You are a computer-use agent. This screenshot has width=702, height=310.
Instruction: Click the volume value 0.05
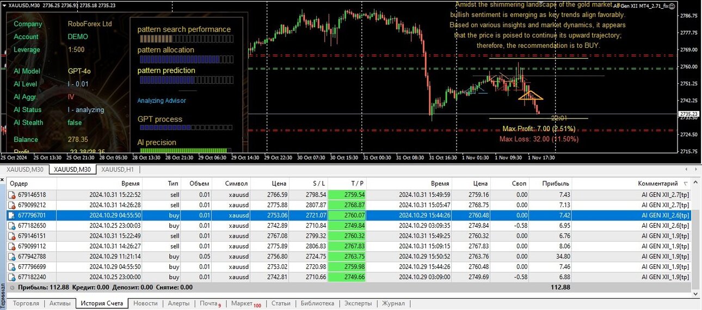[203, 256]
